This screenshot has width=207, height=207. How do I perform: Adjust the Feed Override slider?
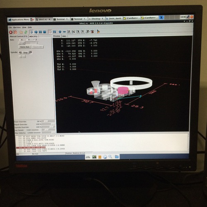pyautogui.click(x=48, y=121)
